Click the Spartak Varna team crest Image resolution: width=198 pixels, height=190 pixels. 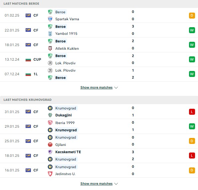(x=50, y=19)
